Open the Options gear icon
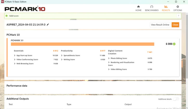 178,7
